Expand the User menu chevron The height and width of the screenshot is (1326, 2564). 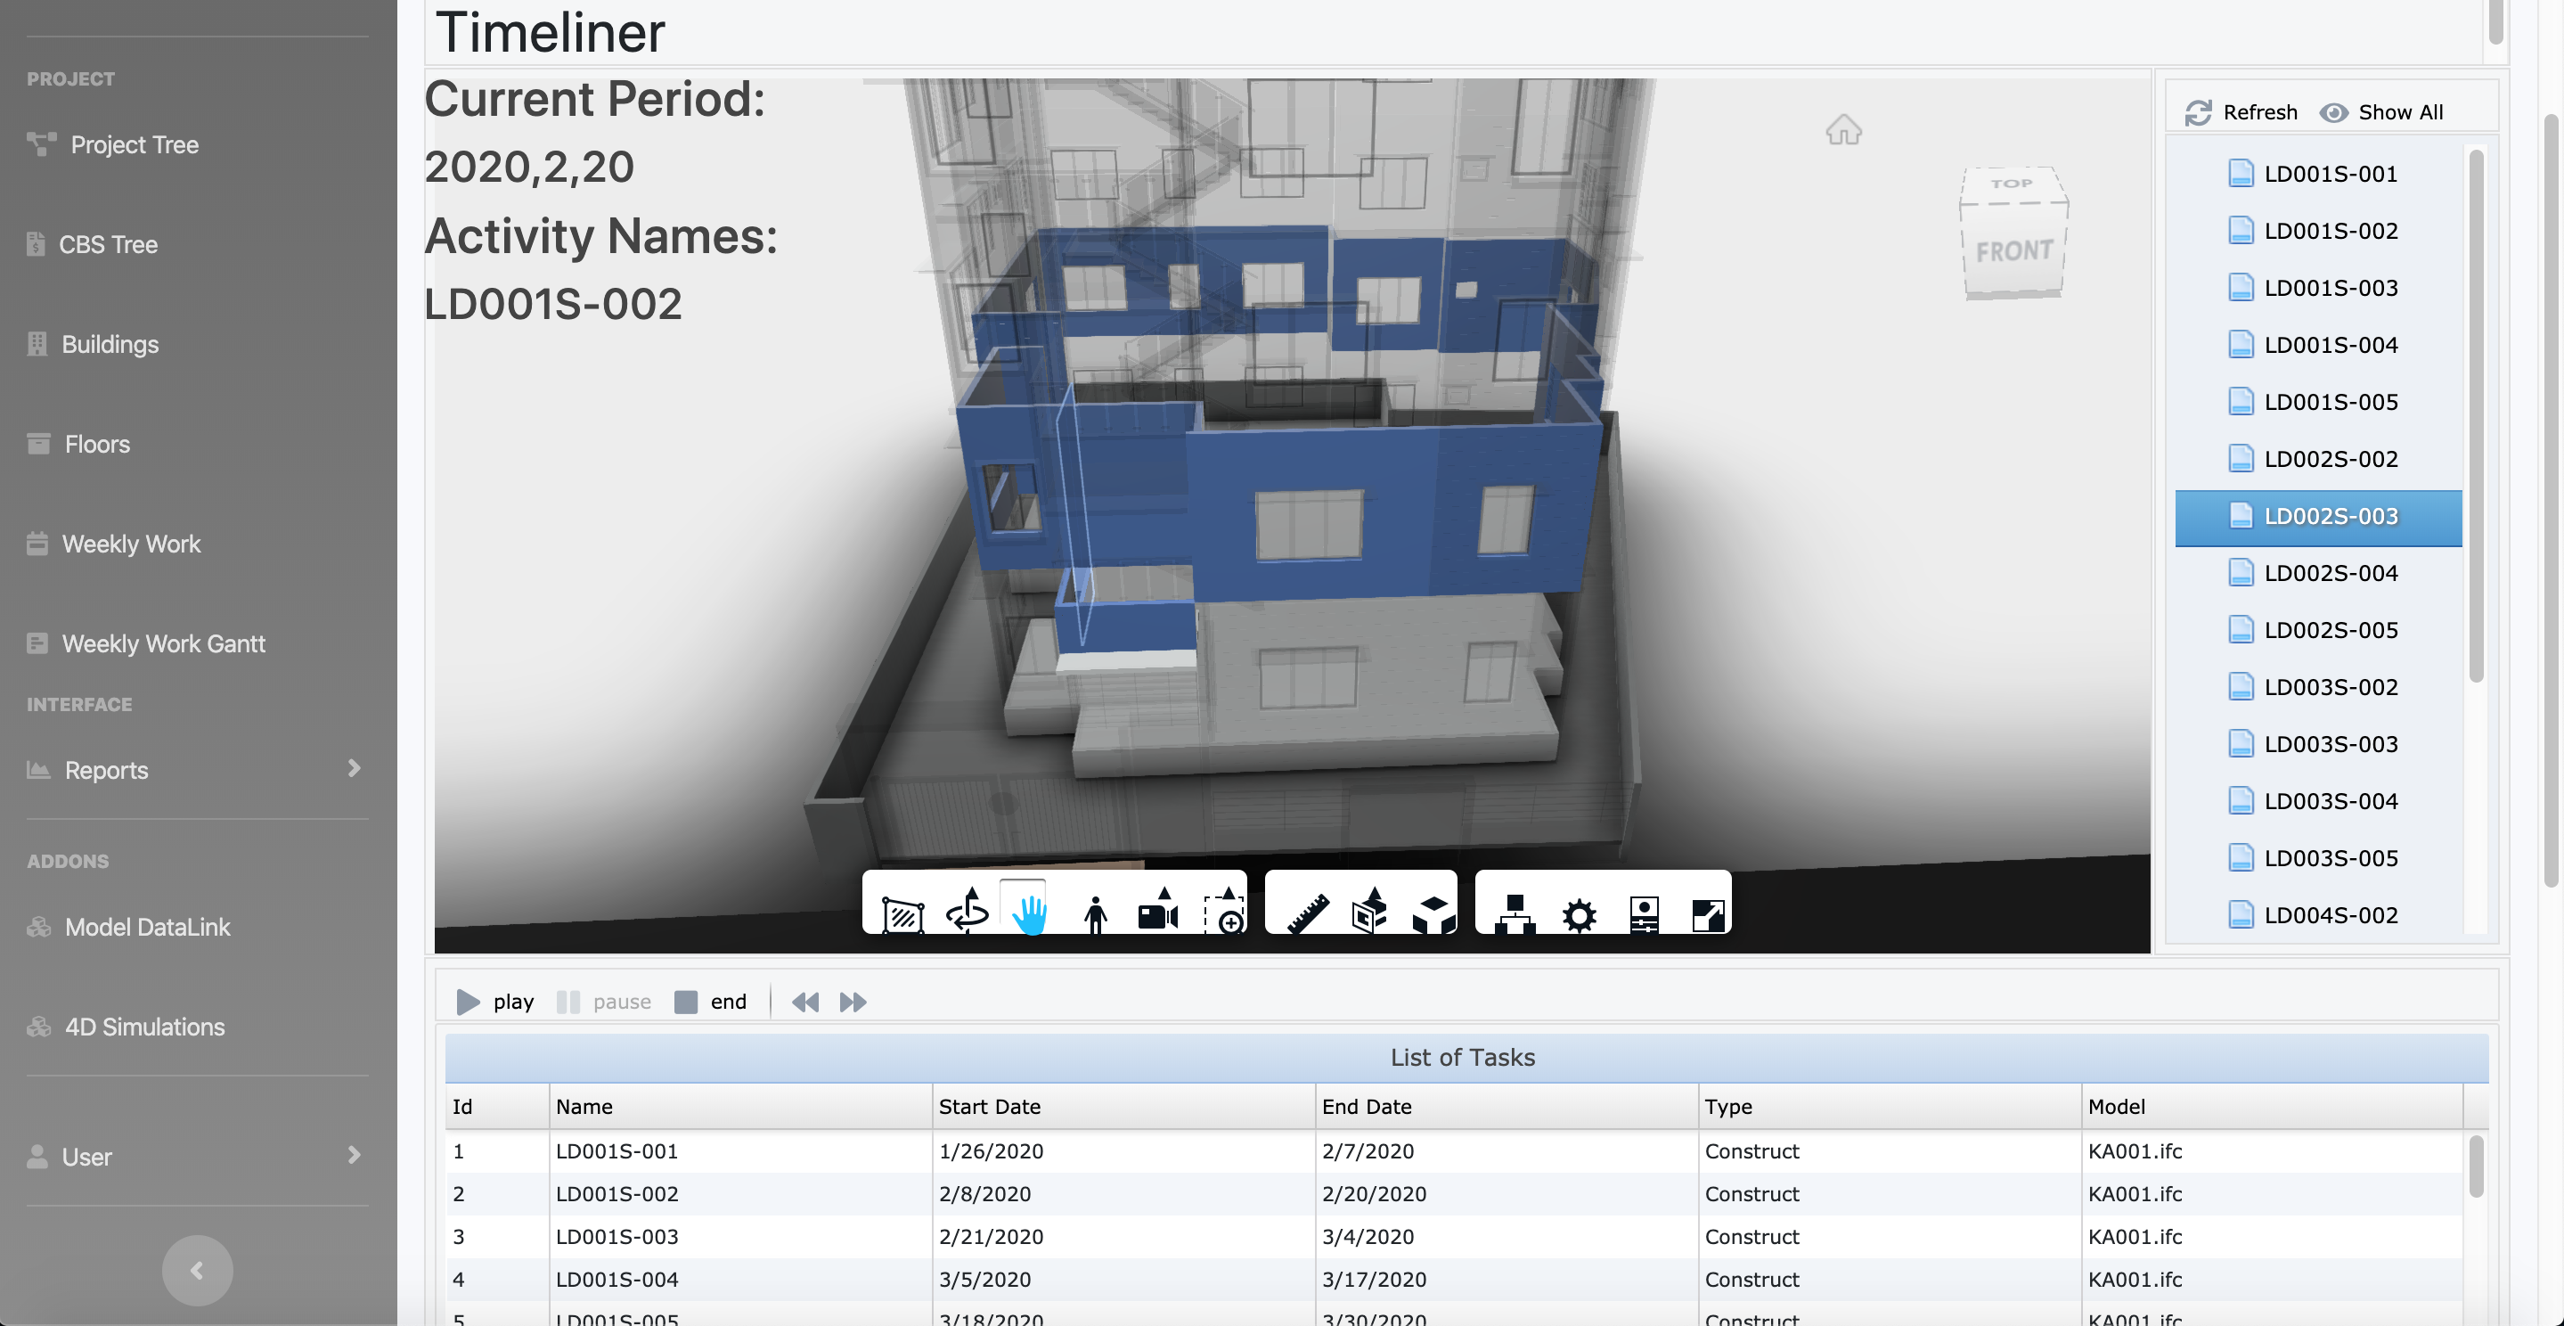pyautogui.click(x=355, y=1155)
